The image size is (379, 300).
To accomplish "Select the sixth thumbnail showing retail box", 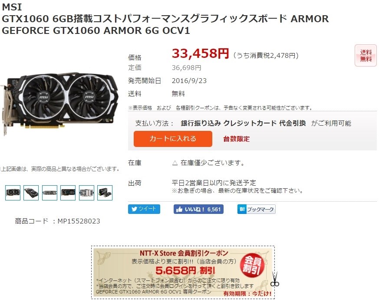I will coord(105,193).
